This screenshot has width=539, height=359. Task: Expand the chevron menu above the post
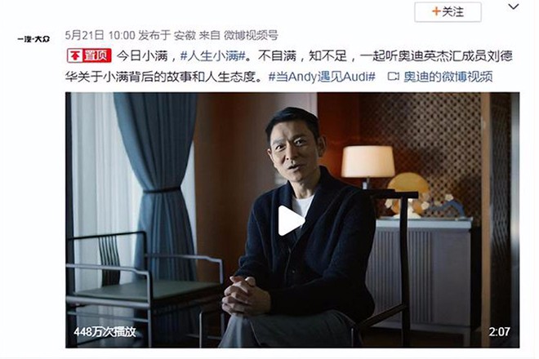513,7
